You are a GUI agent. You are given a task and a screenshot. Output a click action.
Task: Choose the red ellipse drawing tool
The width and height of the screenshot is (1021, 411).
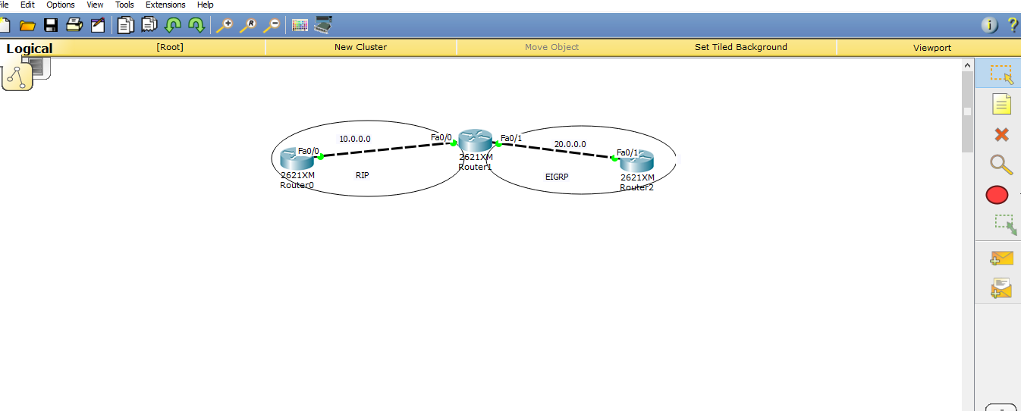tap(997, 195)
